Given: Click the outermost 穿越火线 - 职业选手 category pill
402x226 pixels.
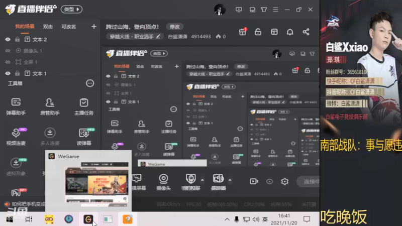Looking at the screenshot, I should click(135, 36).
